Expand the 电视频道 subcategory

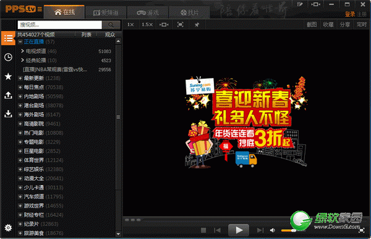point(22,51)
